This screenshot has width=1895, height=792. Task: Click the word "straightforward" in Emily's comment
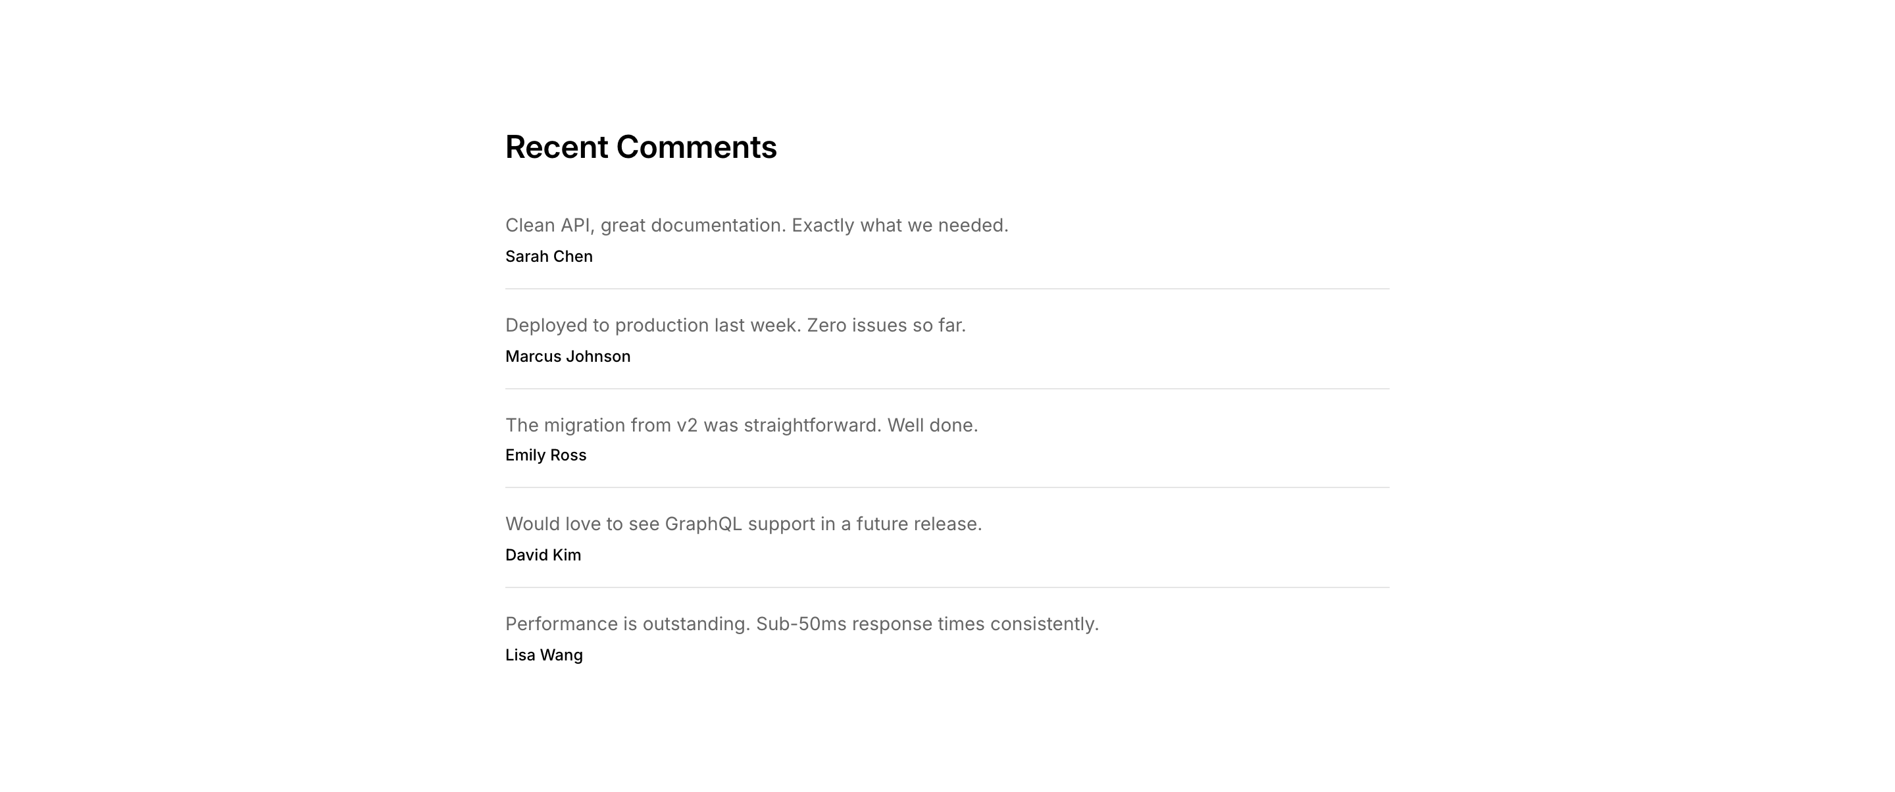[812, 425]
